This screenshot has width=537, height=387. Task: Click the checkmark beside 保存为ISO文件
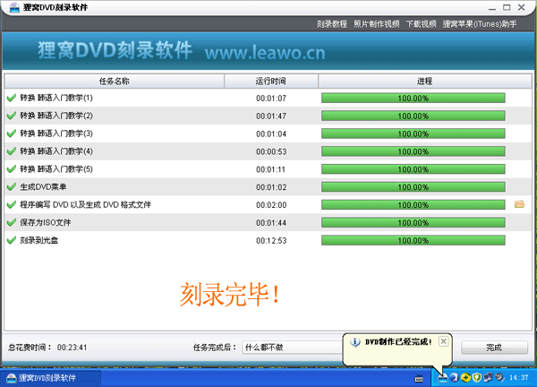point(12,223)
